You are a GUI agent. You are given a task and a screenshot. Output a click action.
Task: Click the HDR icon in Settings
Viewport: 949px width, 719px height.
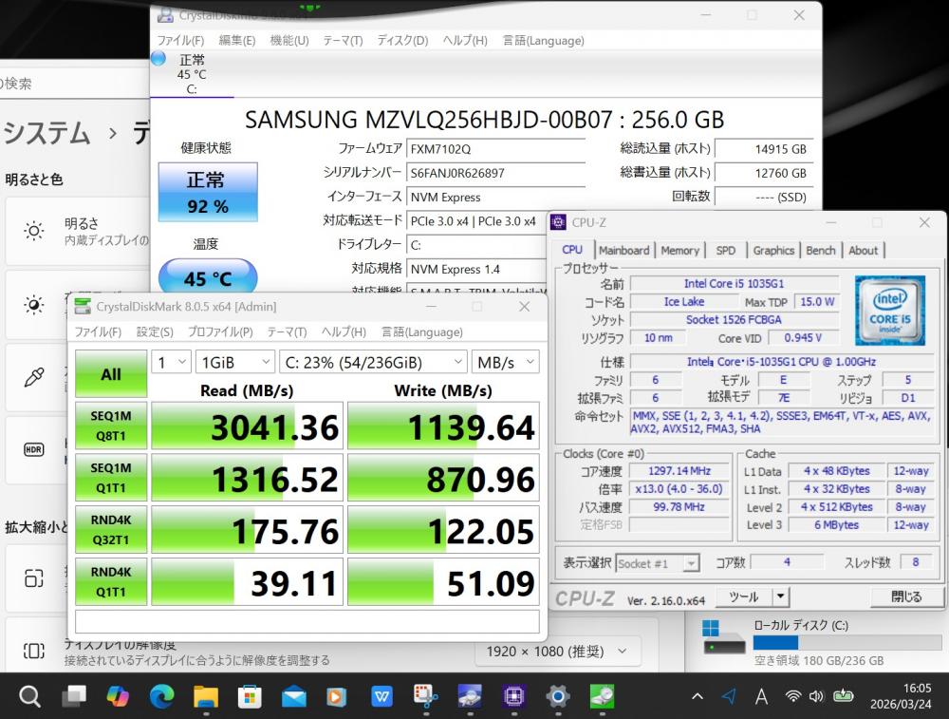coord(34,449)
